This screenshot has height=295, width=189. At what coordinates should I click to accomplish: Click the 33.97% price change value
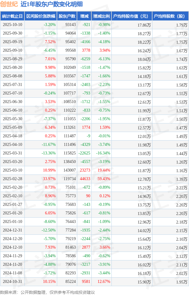[x=49, y=179]
